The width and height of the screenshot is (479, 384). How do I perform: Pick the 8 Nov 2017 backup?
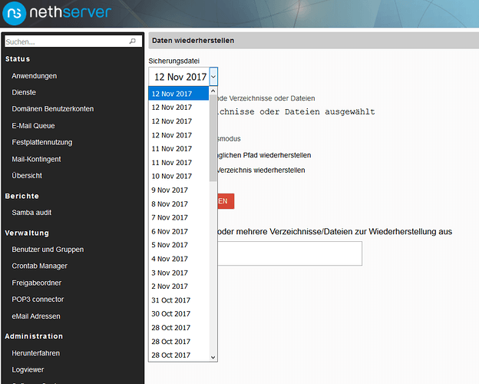point(179,204)
